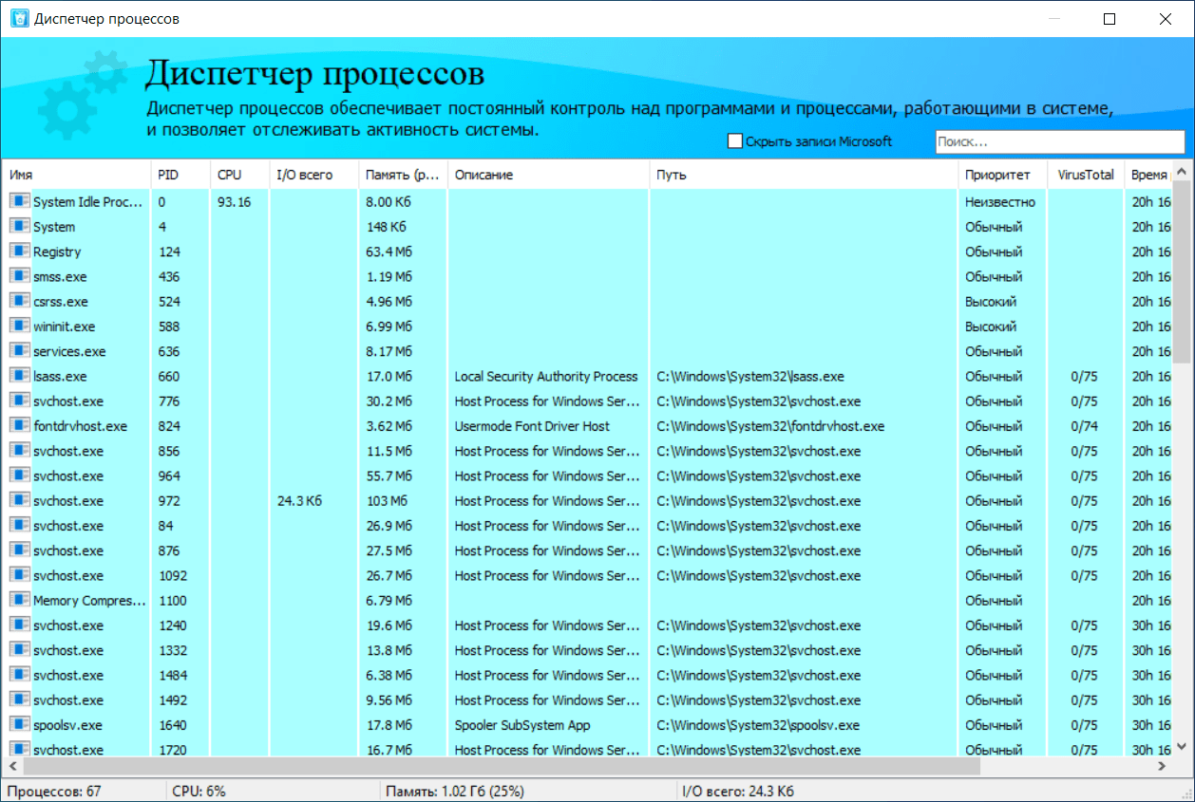Click the vertical scrollbar down arrow
Viewport: 1195px width, 802px height.
click(1183, 746)
